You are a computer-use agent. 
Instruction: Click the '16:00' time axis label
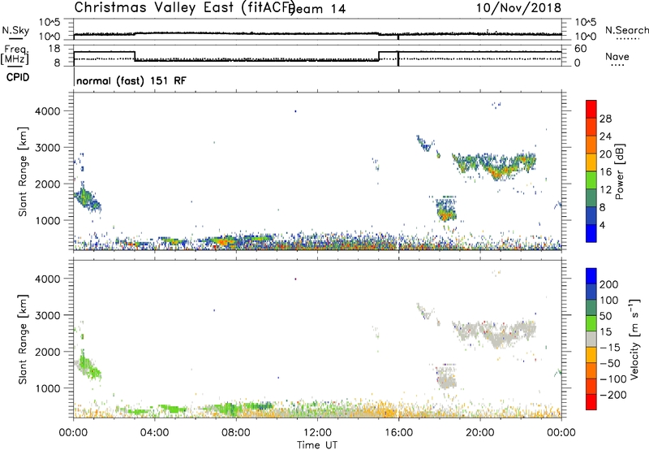click(398, 433)
